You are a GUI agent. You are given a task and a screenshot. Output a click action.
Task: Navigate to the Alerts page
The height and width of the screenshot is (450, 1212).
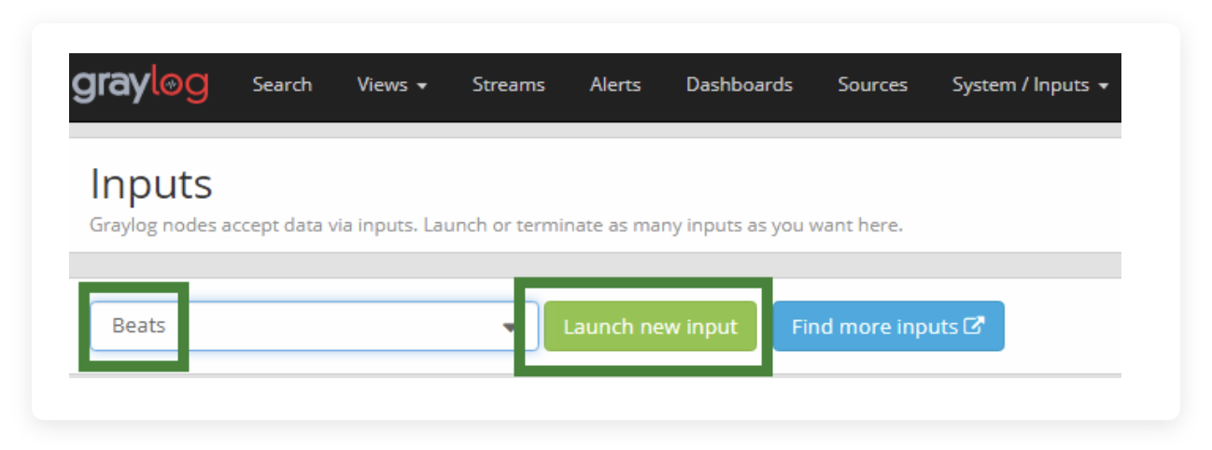point(615,85)
